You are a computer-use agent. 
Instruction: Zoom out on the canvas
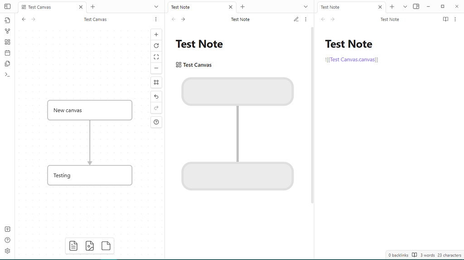156,68
